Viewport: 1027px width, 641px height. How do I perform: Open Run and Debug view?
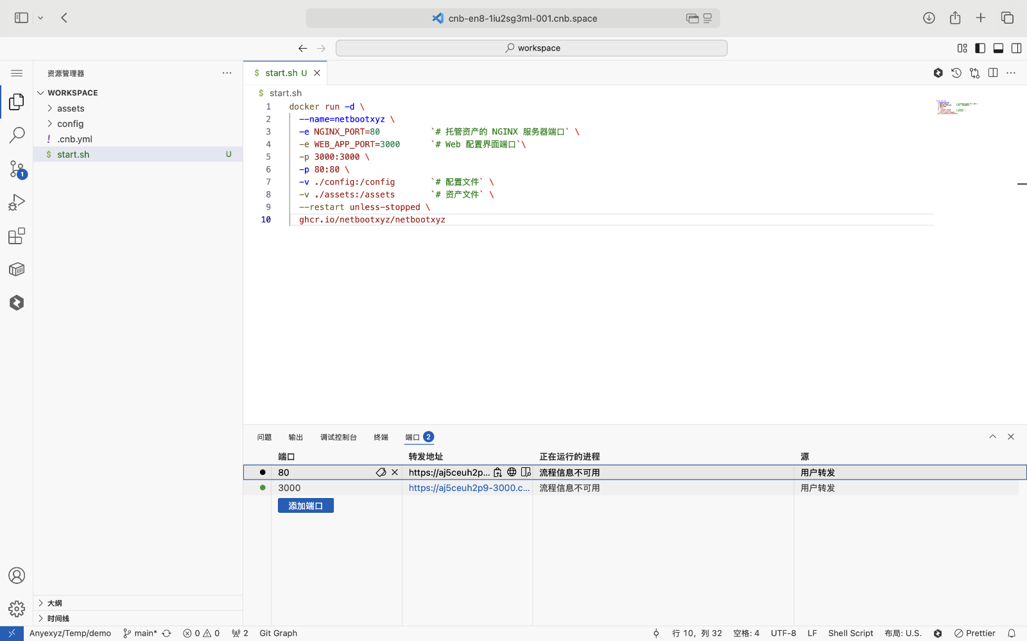[17, 203]
